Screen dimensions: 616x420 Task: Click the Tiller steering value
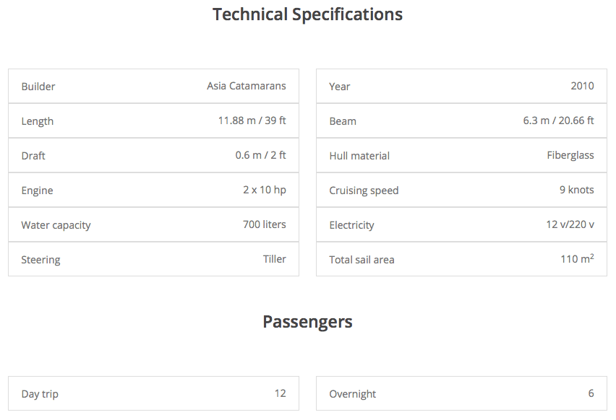point(274,259)
